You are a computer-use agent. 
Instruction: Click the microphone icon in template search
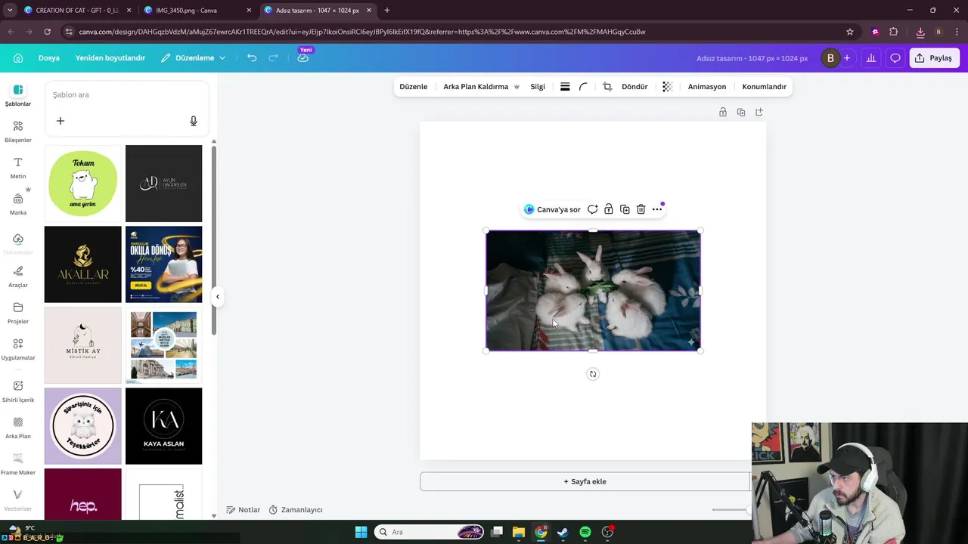click(x=194, y=121)
